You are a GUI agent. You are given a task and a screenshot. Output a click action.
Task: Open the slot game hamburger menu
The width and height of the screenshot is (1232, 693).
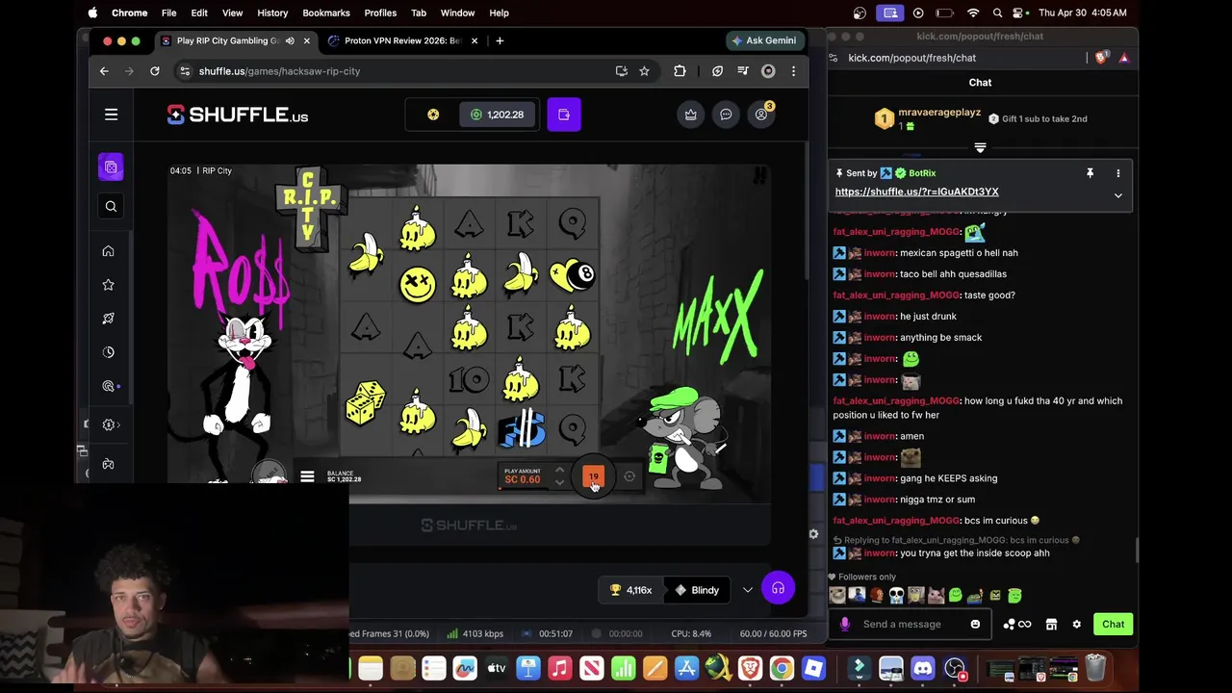click(x=307, y=476)
